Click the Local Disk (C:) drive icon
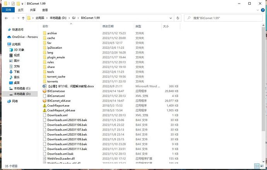 tap(11, 88)
